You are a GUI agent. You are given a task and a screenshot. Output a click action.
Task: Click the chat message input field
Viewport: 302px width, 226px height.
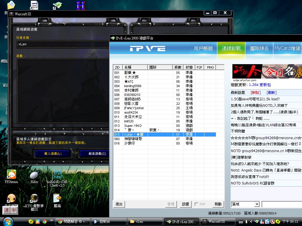coord(282,204)
